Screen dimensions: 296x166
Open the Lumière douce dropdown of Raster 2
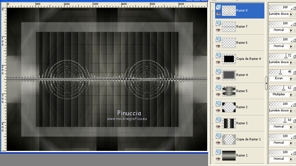281,110
